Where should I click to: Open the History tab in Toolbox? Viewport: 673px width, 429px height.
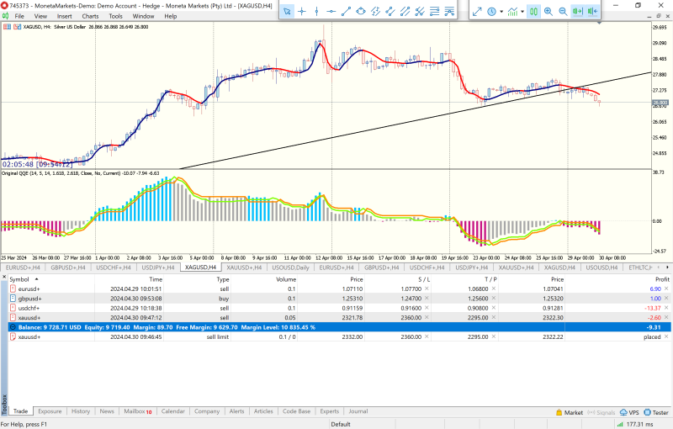coord(81,411)
